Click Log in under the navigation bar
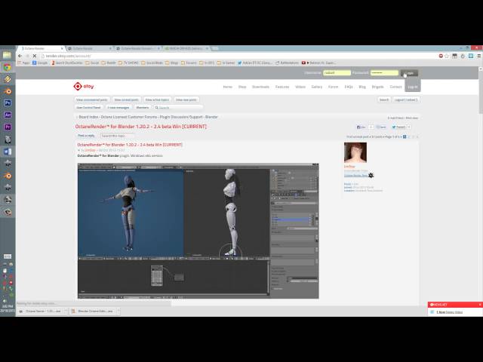The height and width of the screenshot is (362, 483). [413, 87]
